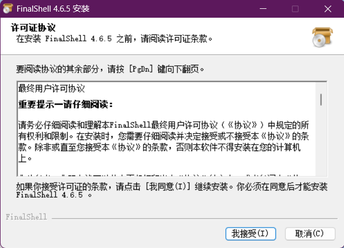Click the box-and-disc installer logo
Image resolution: width=344 pixels, height=248 pixels.
321,37
